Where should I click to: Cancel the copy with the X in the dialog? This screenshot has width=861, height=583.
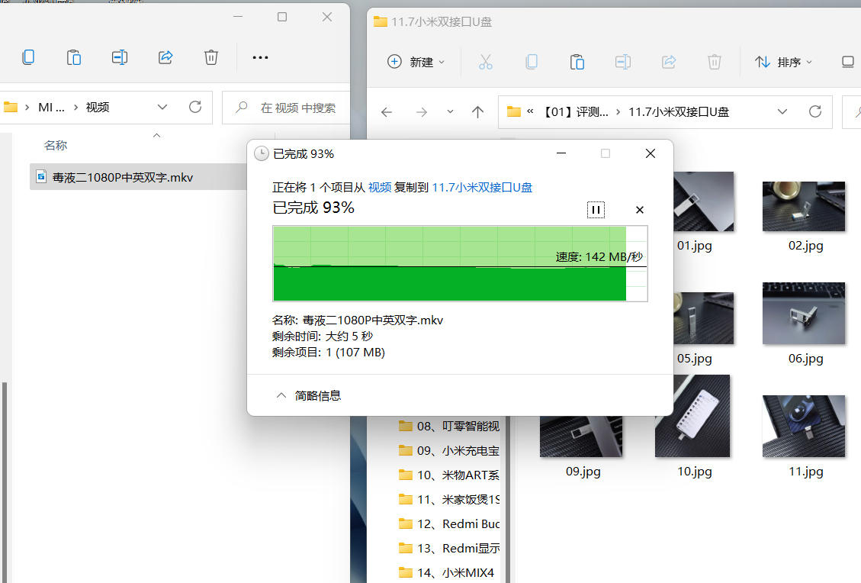(639, 209)
